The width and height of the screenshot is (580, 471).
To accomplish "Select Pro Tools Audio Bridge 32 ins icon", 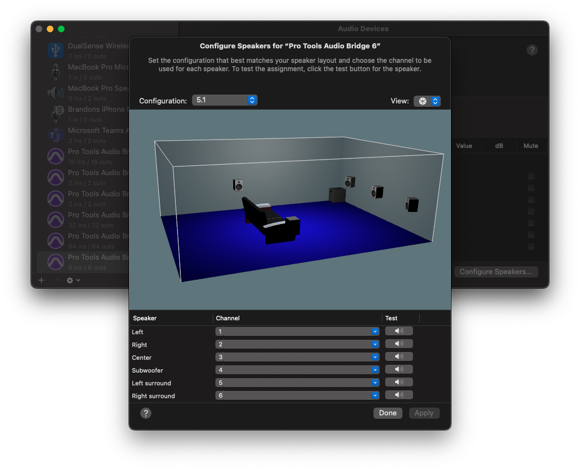I will point(56,220).
